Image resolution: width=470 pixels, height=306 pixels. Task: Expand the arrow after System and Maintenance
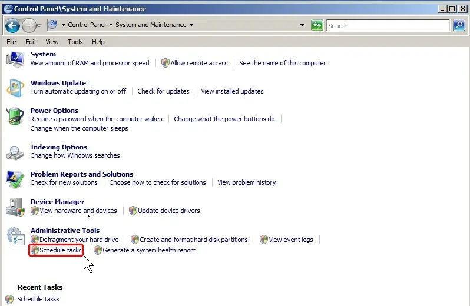[192, 25]
